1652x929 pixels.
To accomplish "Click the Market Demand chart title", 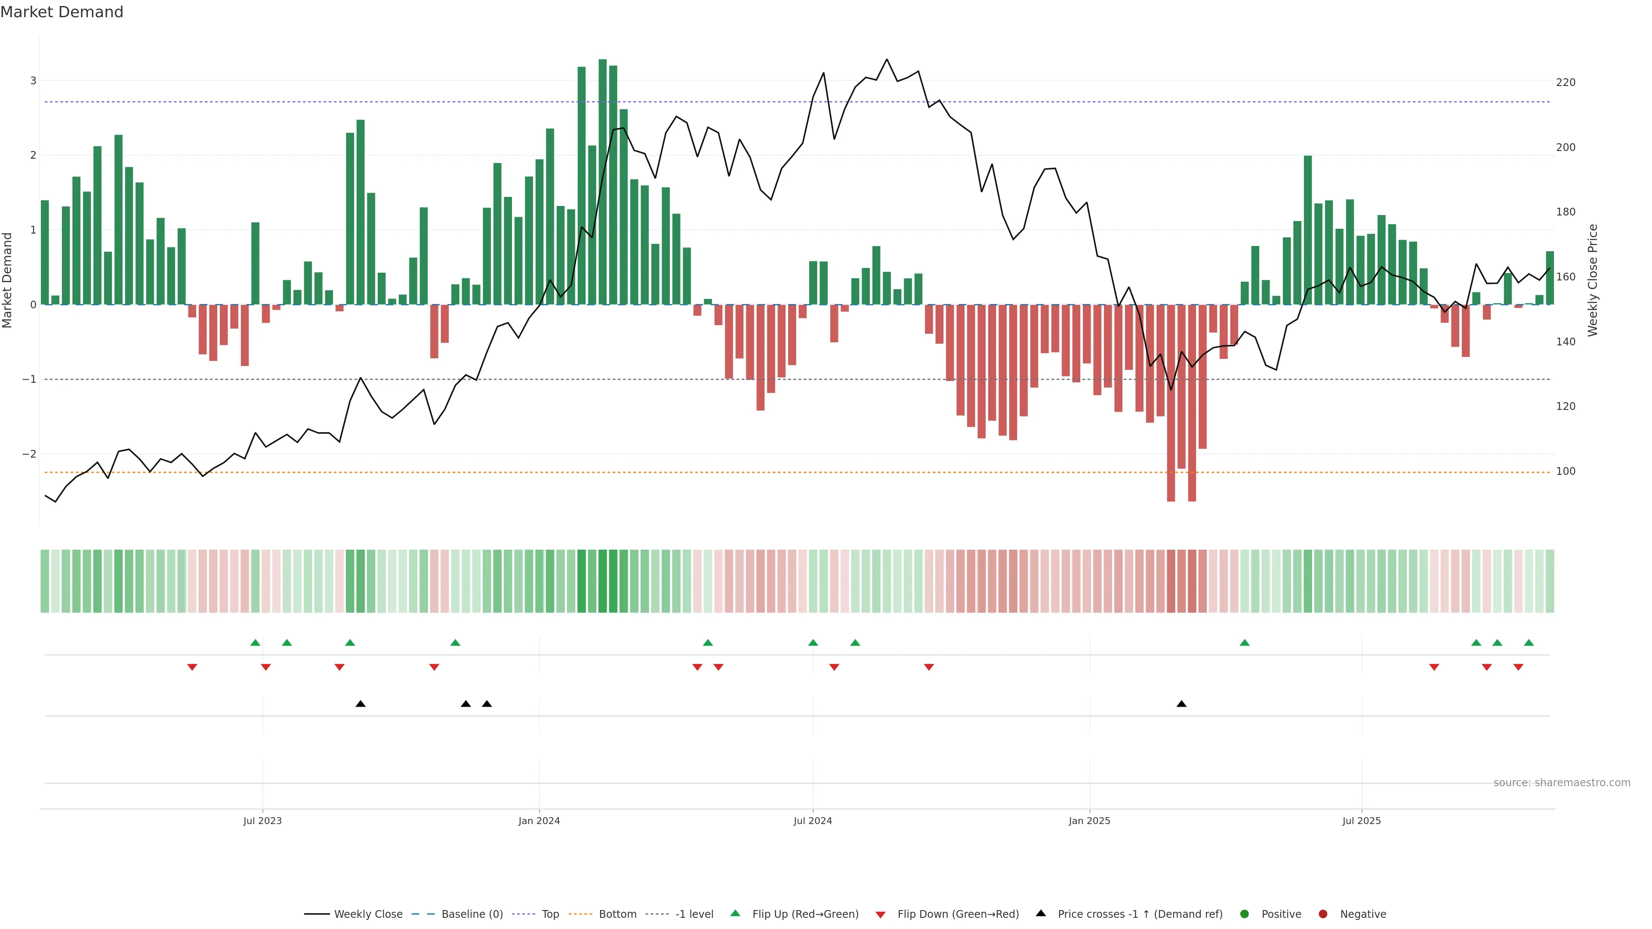I will pyautogui.click(x=62, y=12).
